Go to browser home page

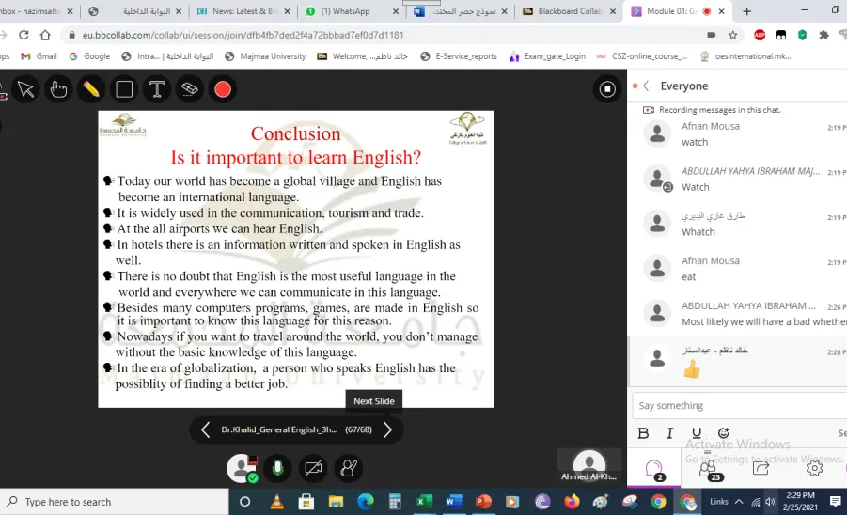click(45, 35)
